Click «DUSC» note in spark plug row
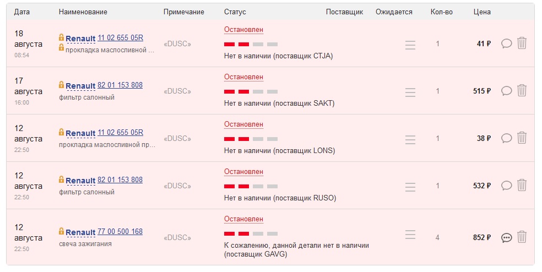The image size is (542, 272). [x=177, y=237]
